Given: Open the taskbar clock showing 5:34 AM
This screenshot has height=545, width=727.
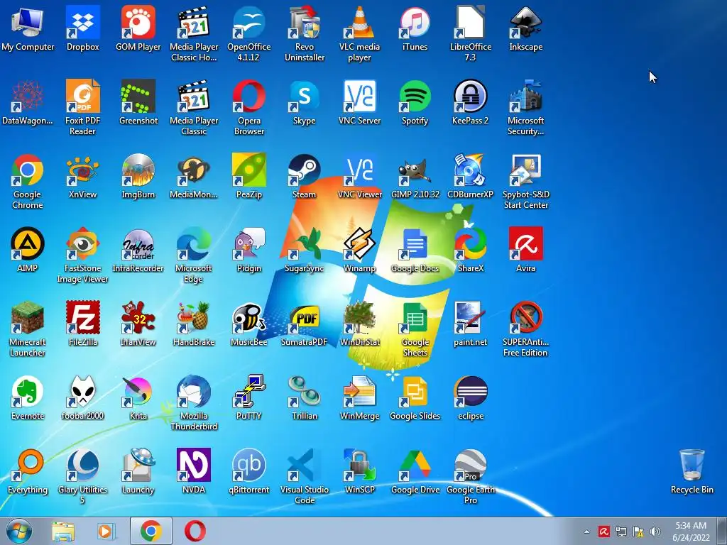Looking at the screenshot, I should click(x=691, y=532).
